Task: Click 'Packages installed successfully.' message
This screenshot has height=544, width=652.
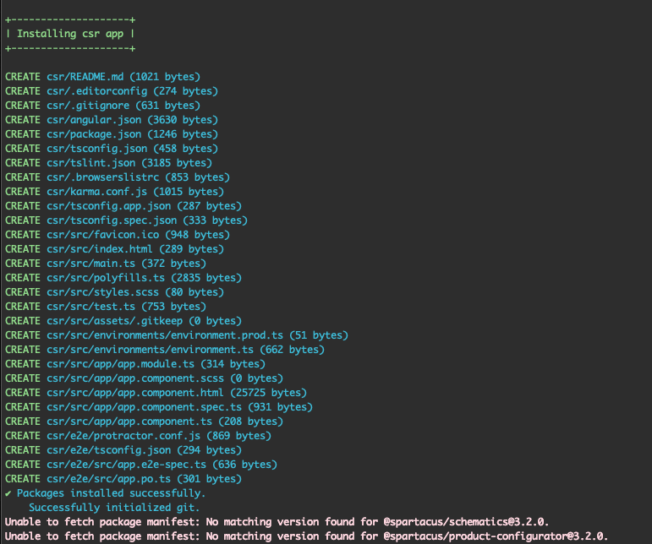Action: click(x=111, y=493)
